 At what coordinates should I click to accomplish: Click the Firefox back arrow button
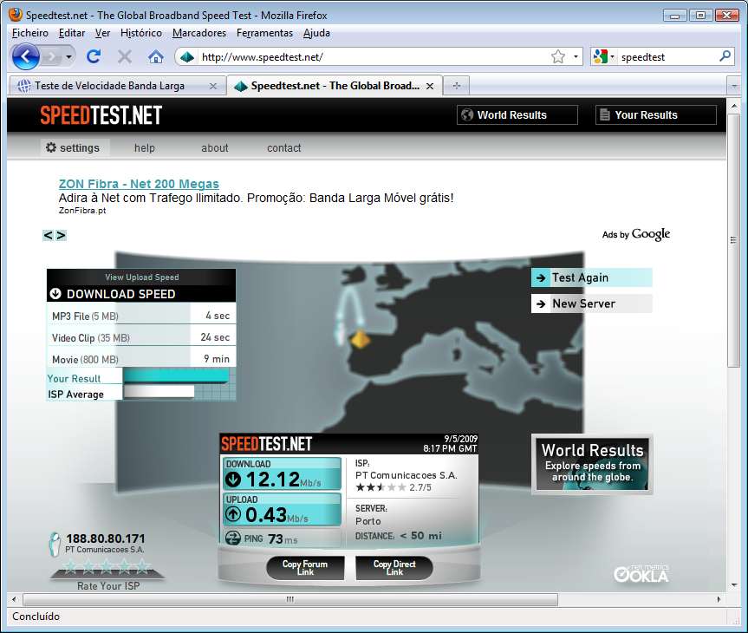(26, 57)
